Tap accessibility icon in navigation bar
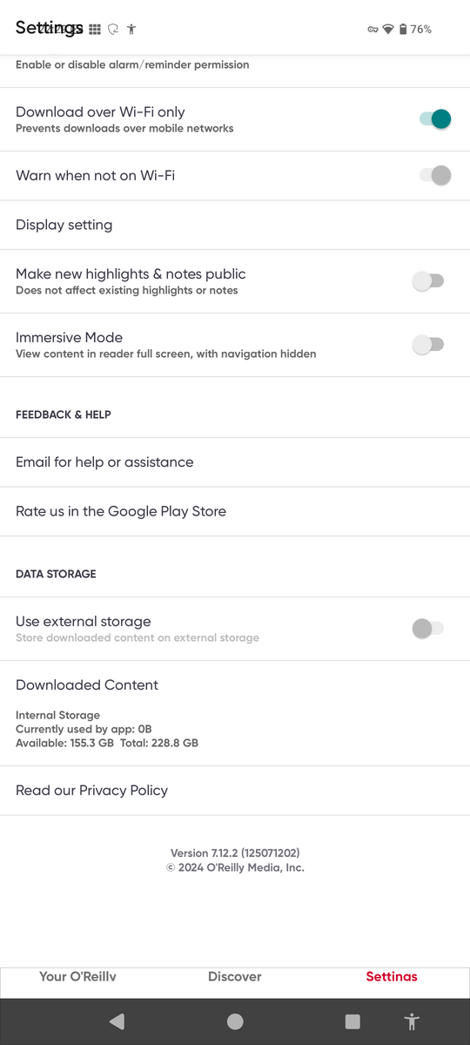Image resolution: width=470 pixels, height=1045 pixels. pyautogui.click(x=412, y=1021)
